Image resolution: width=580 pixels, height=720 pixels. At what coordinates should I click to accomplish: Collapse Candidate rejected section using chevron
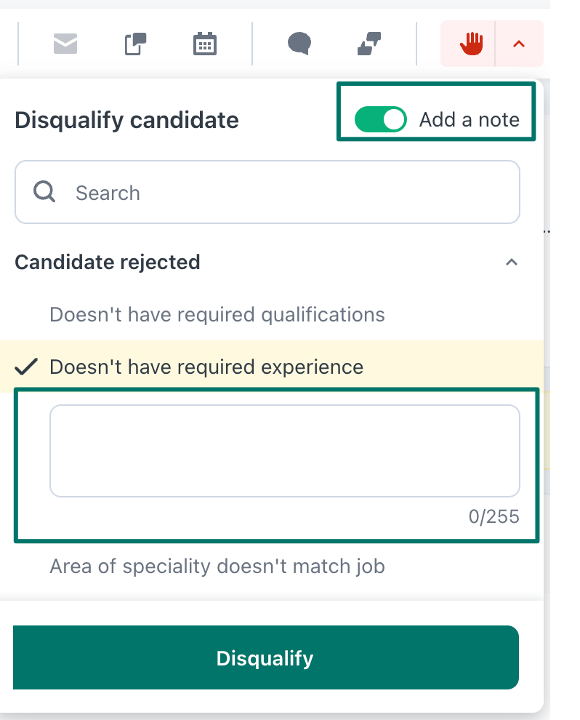[x=512, y=262]
